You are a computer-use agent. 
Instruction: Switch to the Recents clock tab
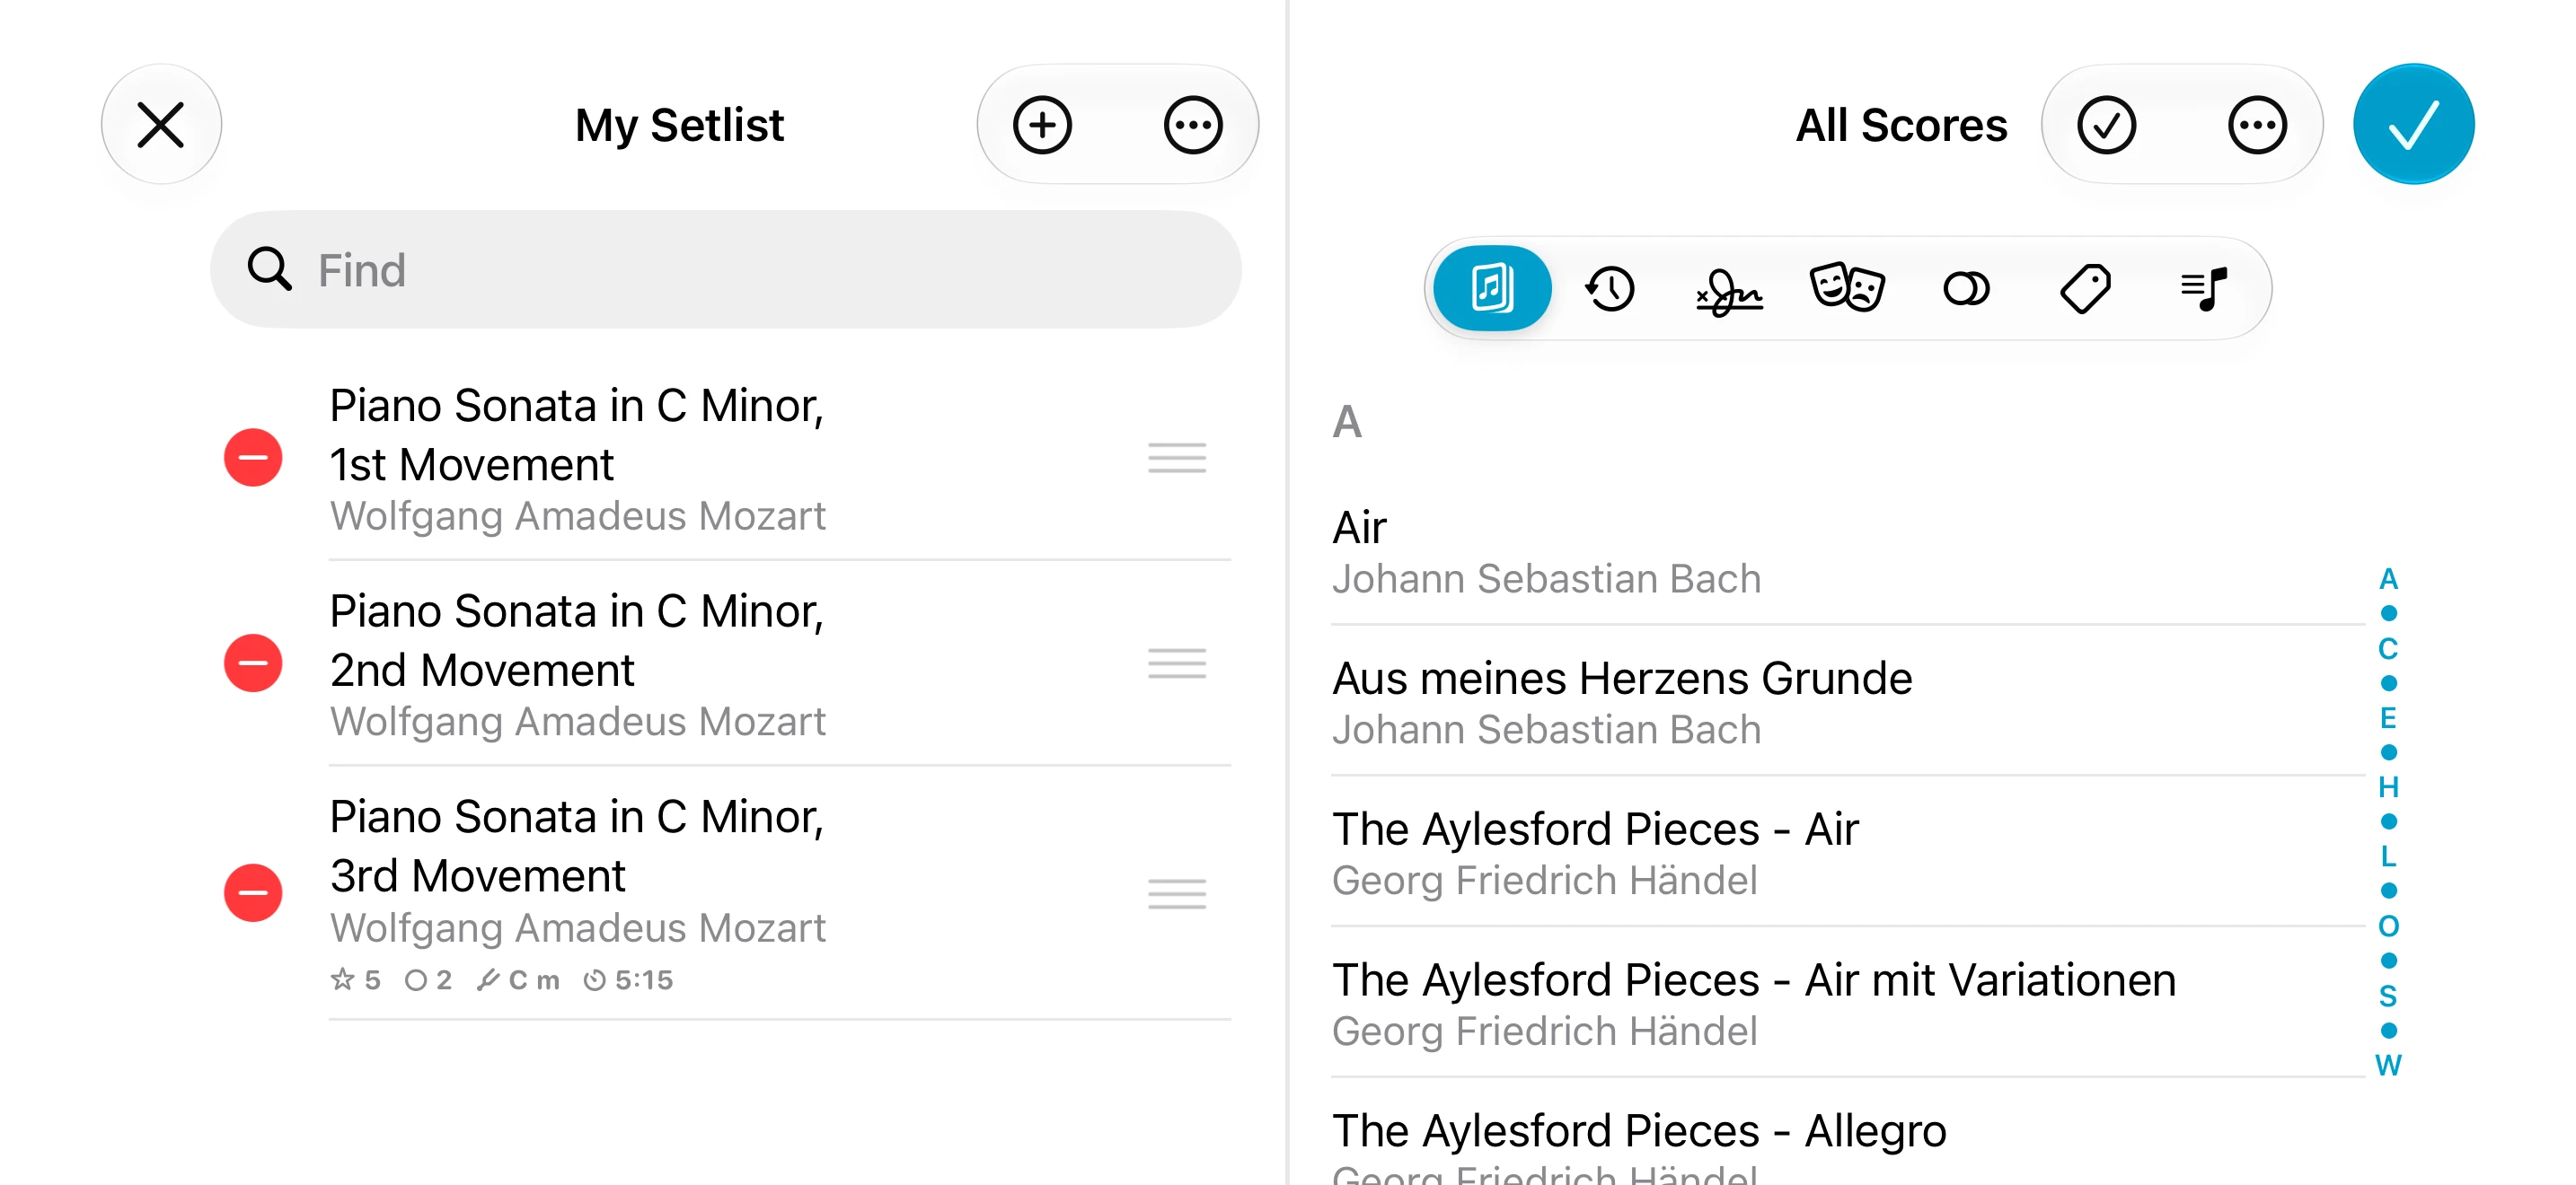click(1610, 289)
